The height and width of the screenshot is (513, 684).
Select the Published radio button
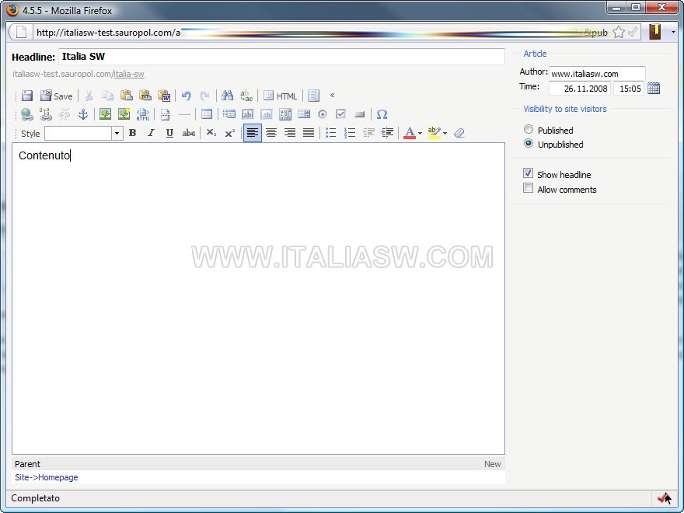(x=529, y=130)
